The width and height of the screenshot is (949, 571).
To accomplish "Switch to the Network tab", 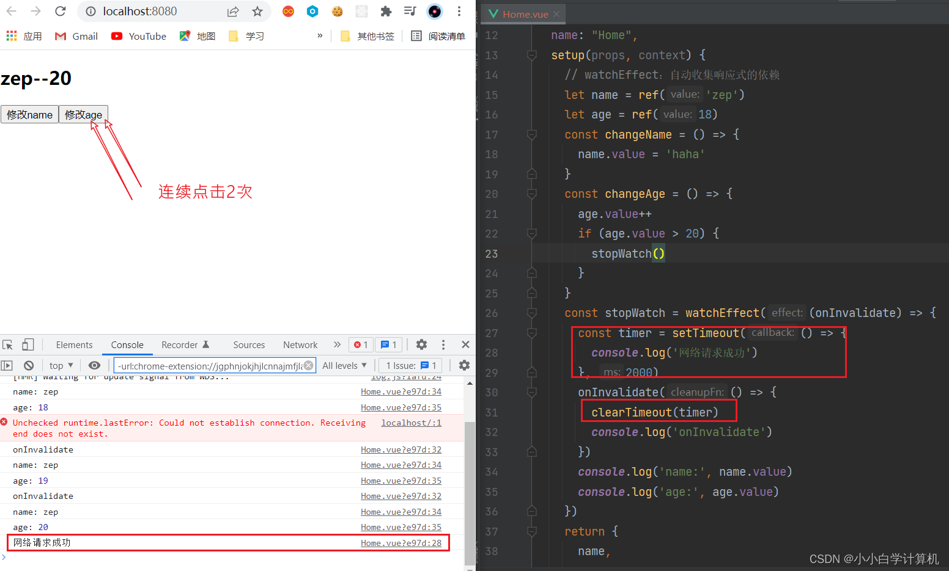I will pos(300,344).
